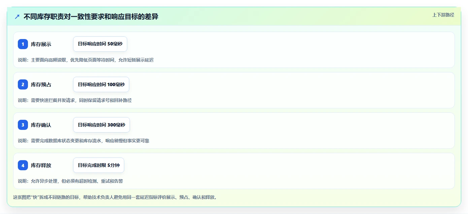Viewport: 468px width, 214px height.
Task: Click the heading 不同库存职责对一致性要求和响应目标的差异
Action: pos(91,16)
